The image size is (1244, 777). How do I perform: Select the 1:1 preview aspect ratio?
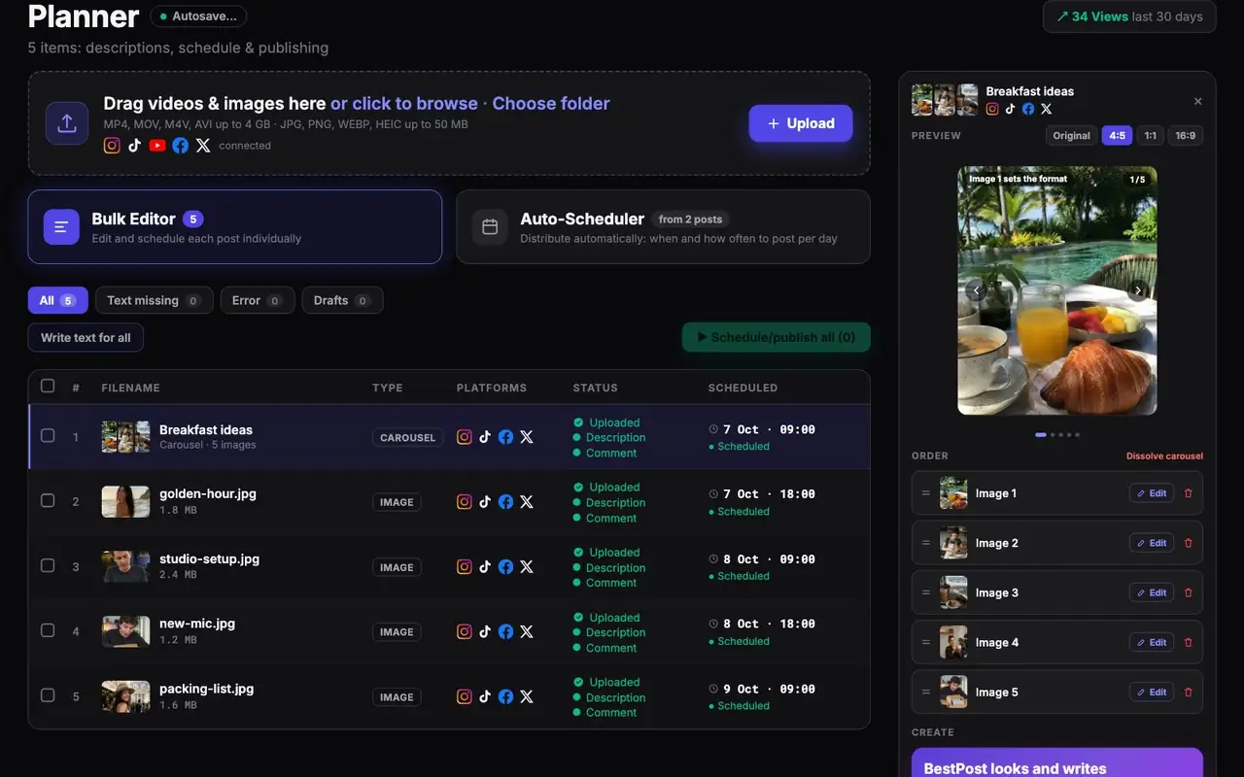1150,136
